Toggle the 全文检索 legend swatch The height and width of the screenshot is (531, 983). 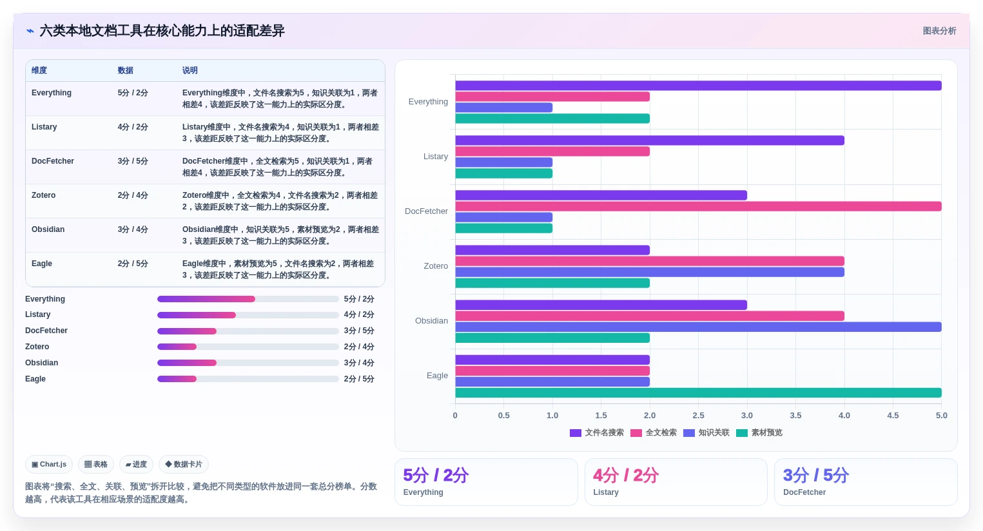coord(636,433)
